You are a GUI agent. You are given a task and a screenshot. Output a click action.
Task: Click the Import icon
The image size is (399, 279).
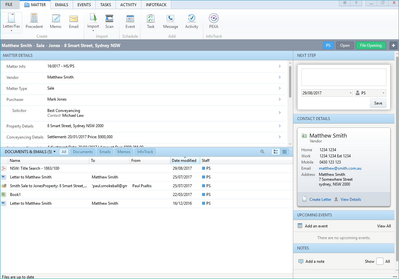coord(93,18)
